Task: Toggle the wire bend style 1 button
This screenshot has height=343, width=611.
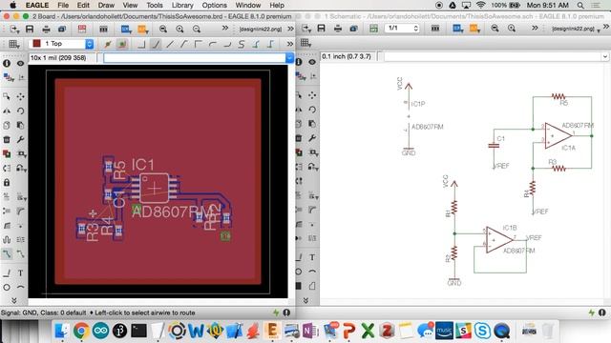Action: point(156,45)
